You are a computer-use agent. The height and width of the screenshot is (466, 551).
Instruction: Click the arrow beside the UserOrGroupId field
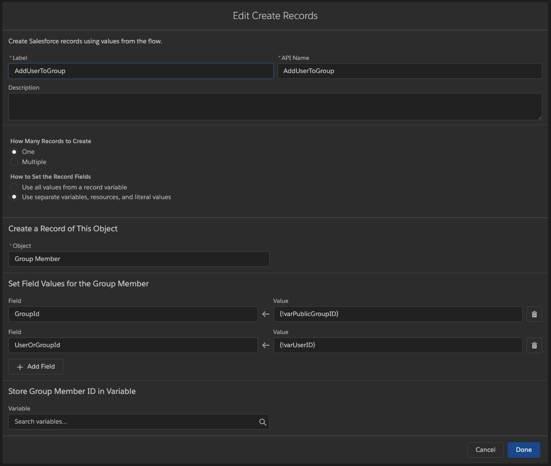pyautogui.click(x=265, y=345)
